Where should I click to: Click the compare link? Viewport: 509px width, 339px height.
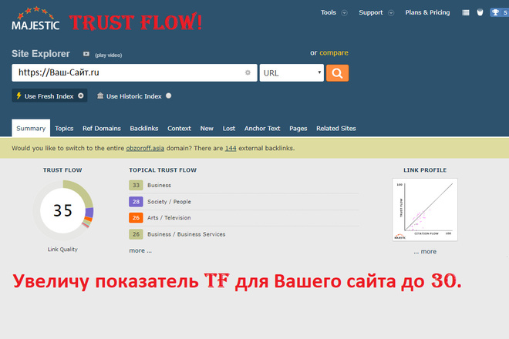(334, 53)
